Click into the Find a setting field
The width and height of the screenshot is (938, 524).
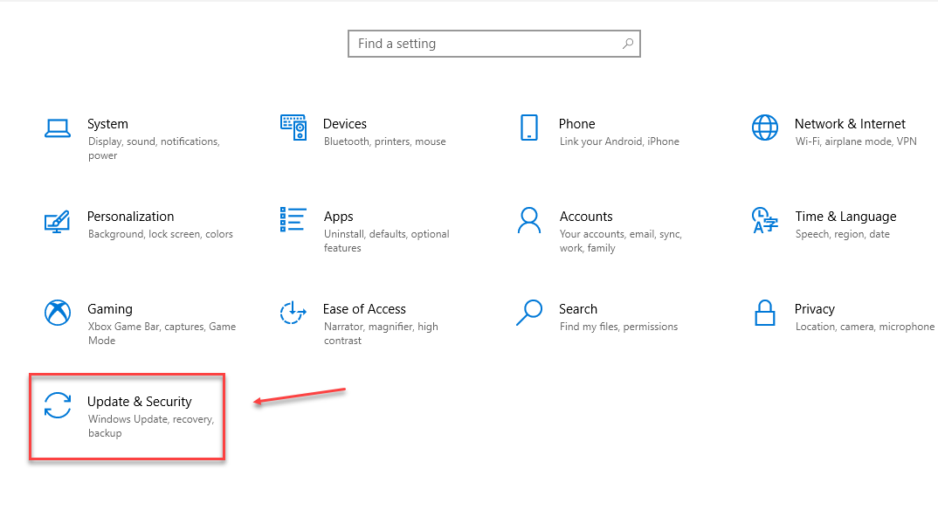(x=494, y=44)
